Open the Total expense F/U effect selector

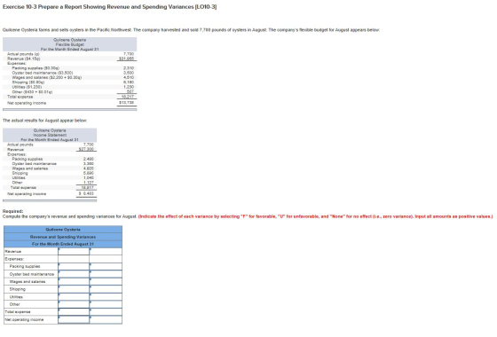coord(106,312)
